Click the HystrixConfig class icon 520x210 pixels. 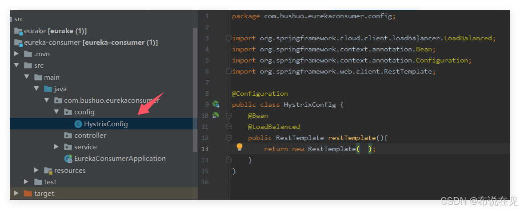click(x=78, y=124)
